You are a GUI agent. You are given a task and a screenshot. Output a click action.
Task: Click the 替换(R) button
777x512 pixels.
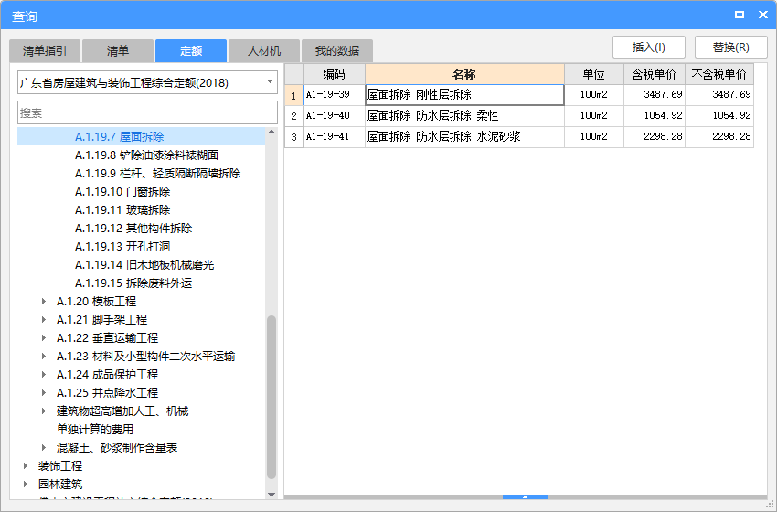(731, 48)
